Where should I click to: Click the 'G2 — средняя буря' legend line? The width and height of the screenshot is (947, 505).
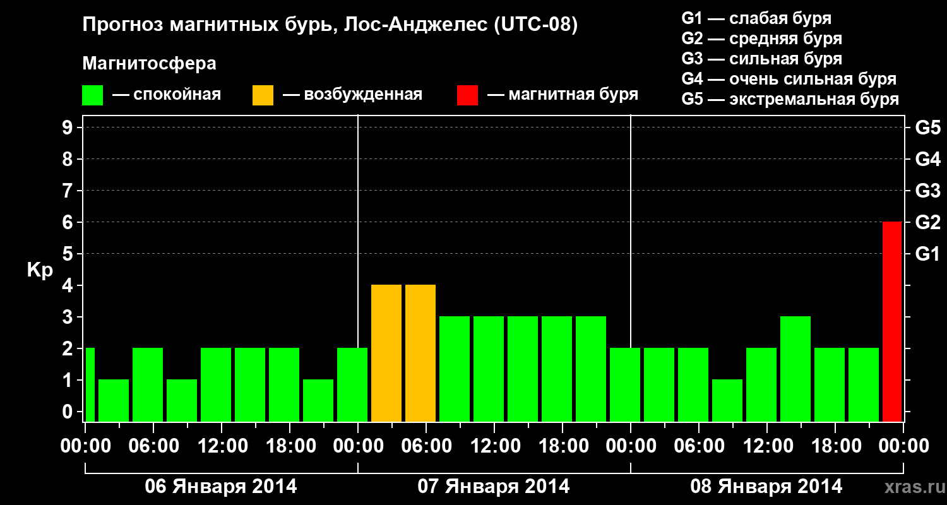[x=762, y=39]
